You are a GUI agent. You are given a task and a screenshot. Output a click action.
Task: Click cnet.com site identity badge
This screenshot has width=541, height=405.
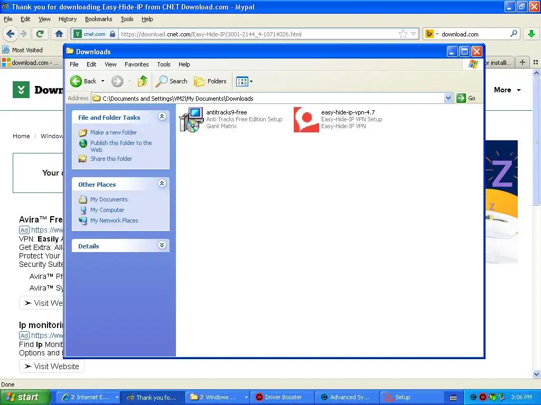click(95, 34)
